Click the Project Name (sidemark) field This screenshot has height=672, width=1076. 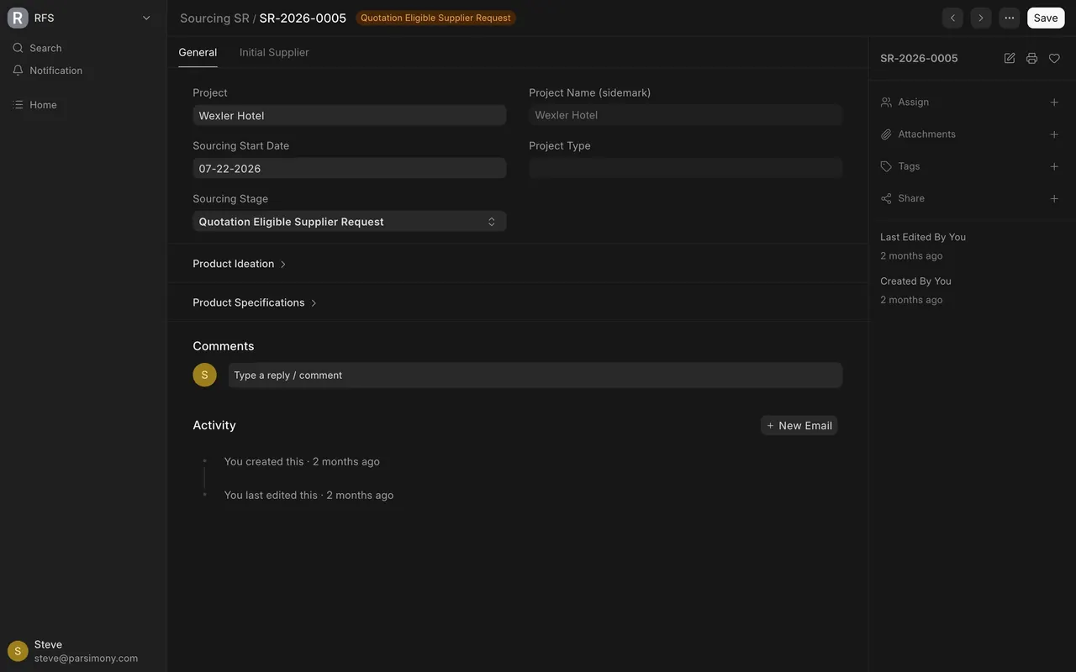click(686, 115)
